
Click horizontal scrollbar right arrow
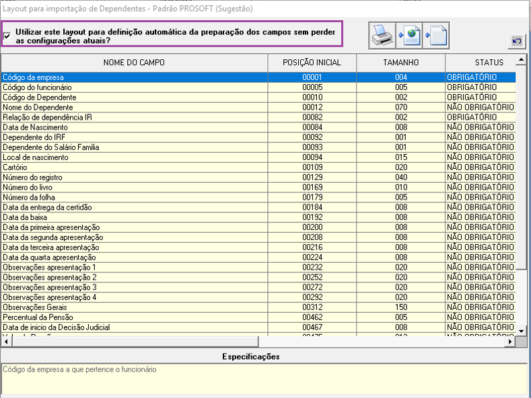pyautogui.click(x=510, y=342)
